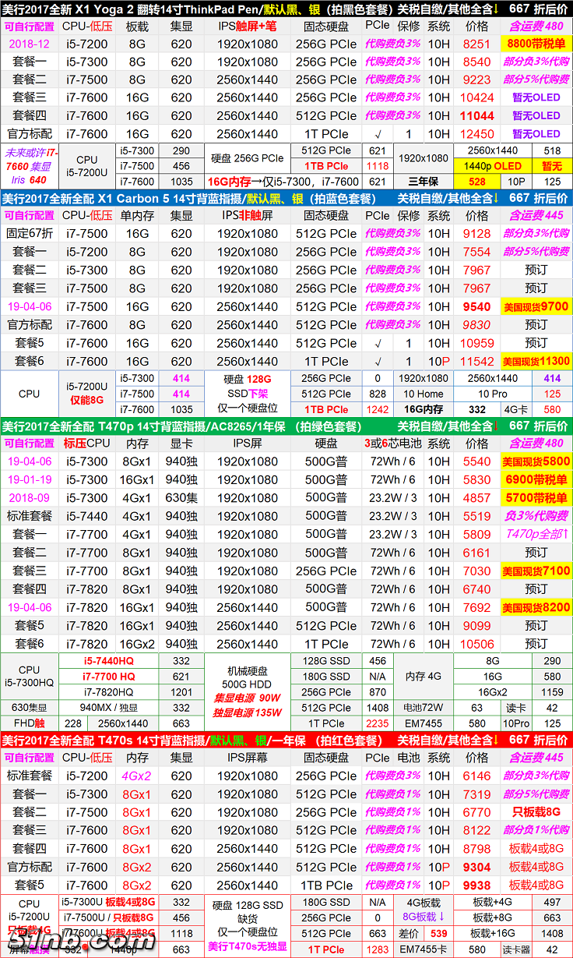573x958 pixels.
Task: Select the green T470p section header
Action: pyautogui.click(x=286, y=426)
